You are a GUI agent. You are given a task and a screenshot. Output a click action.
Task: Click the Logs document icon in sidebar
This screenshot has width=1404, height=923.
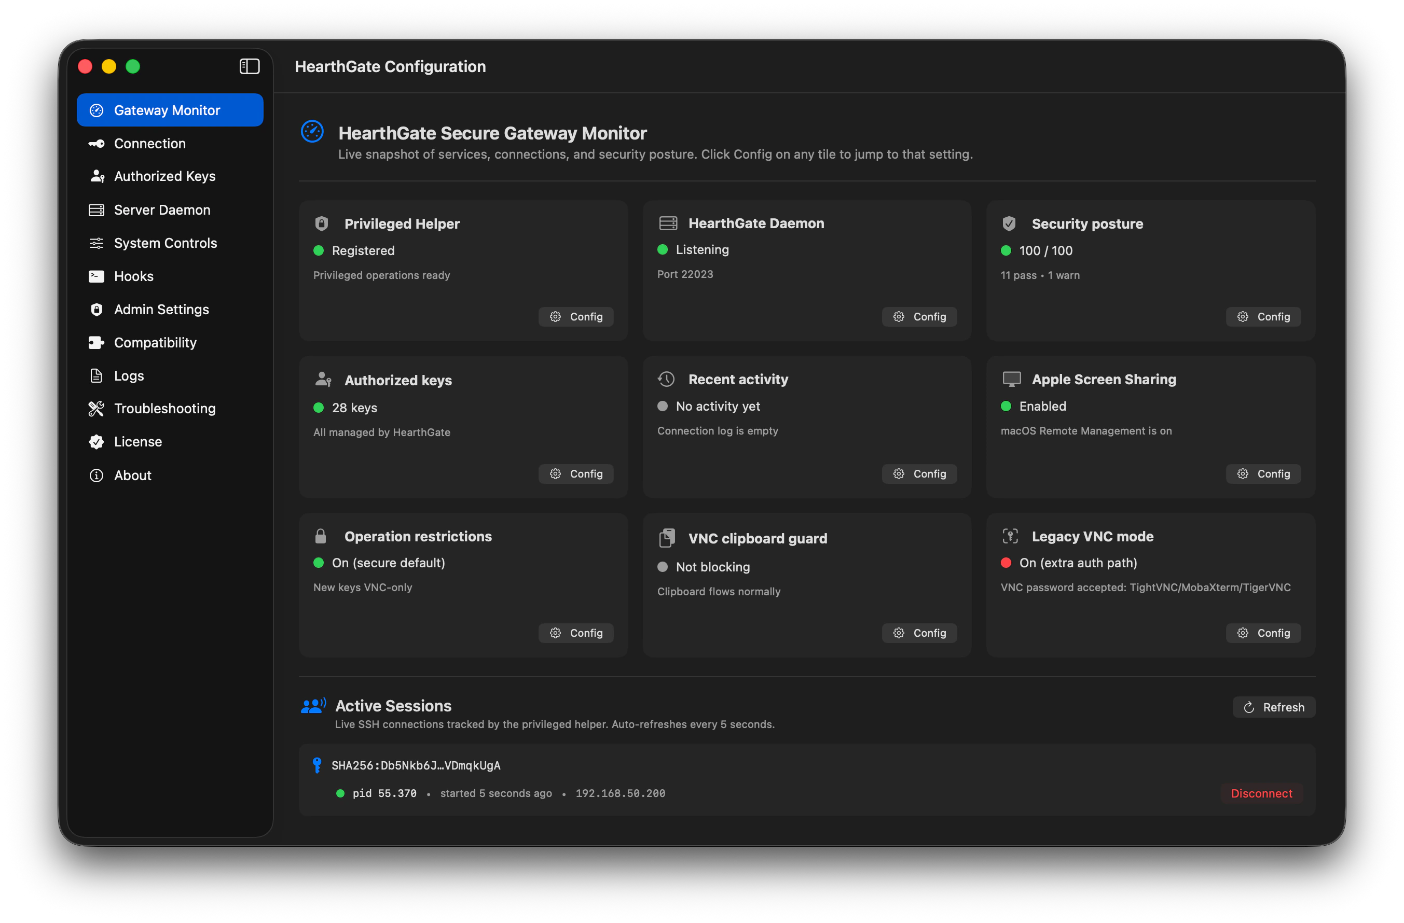[96, 375]
